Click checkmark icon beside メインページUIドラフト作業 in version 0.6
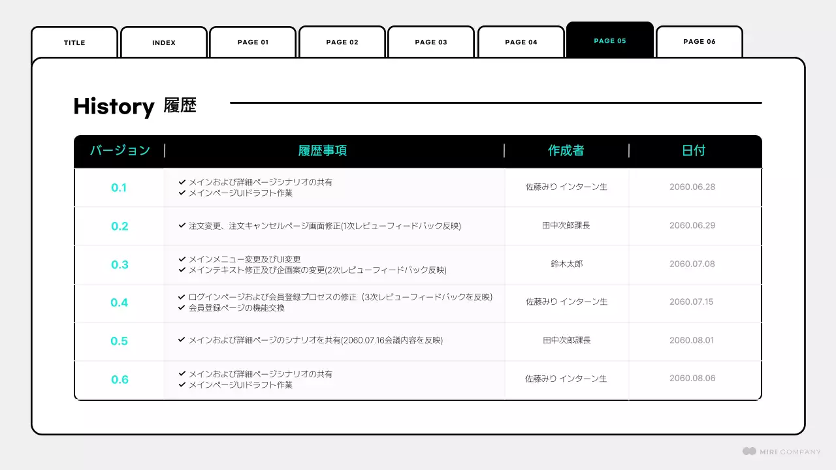This screenshot has width=836, height=470. [181, 384]
